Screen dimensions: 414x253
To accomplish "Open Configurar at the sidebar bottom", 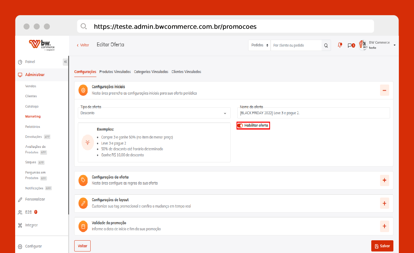I will tap(33, 246).
